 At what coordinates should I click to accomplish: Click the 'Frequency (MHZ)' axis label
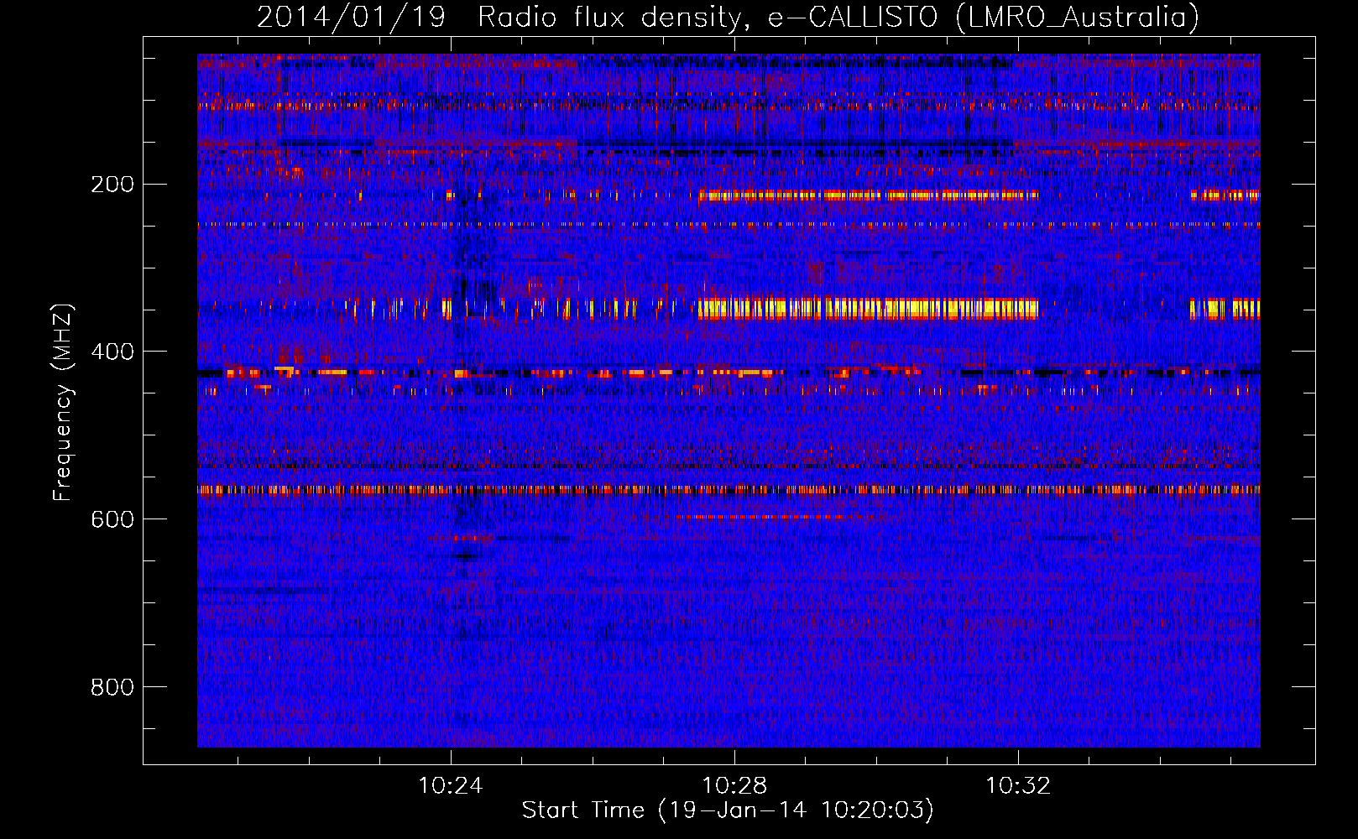pos(63,402)
